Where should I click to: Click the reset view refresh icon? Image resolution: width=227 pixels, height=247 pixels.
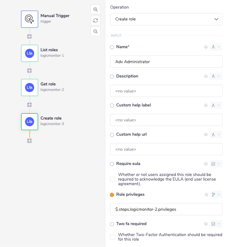(x=95, y=20)
